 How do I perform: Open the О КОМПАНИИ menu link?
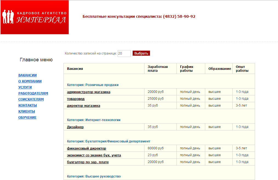coord(30,81)
